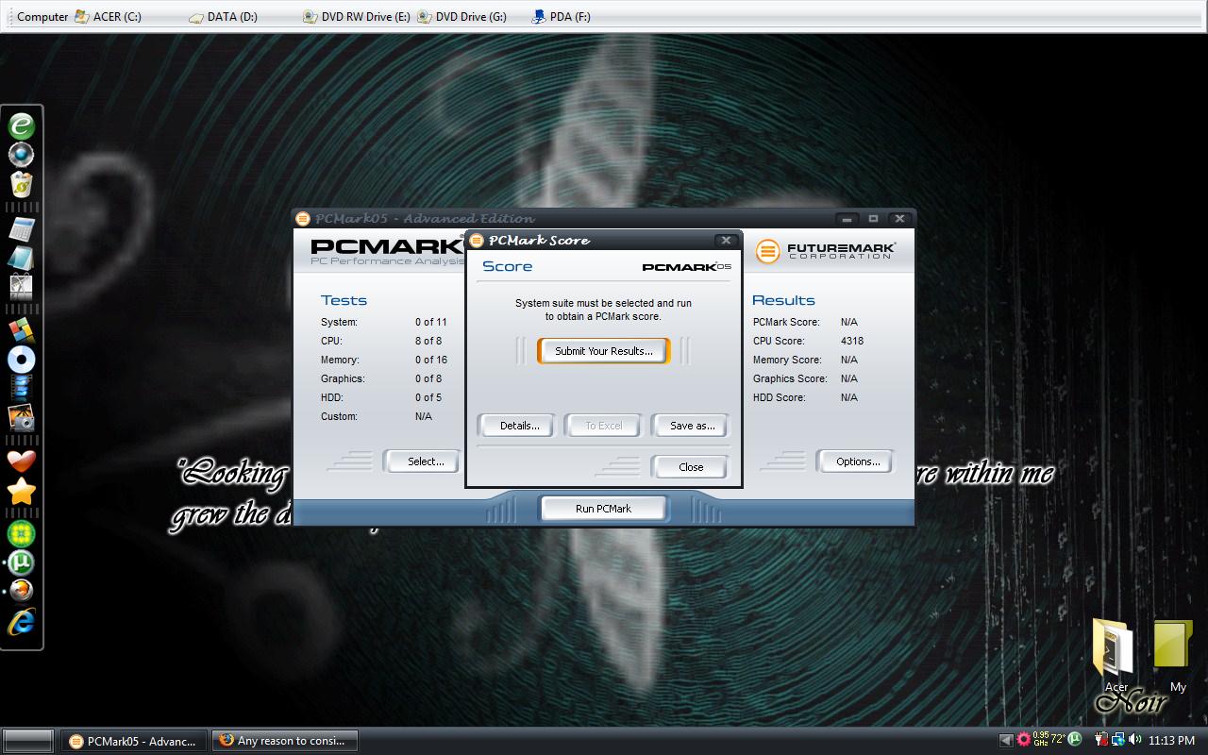Open the yellow star favorites icon in the dock
The height and width of the screenshot is (755, 1208).
click(x=21, y=491)
